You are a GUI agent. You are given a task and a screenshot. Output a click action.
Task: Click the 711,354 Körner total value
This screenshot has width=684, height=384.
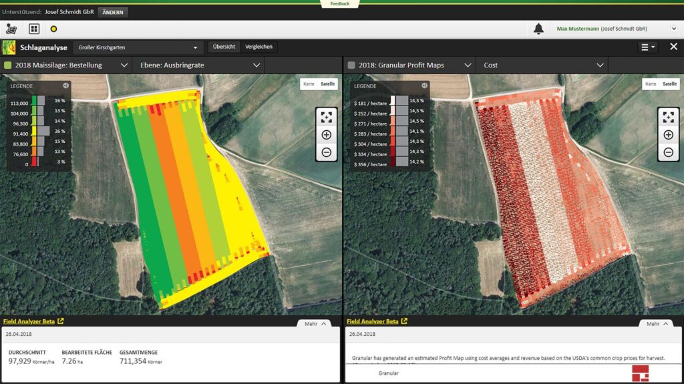pos(141,361)
